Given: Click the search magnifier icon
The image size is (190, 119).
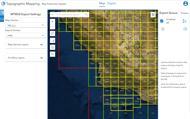Looking at the screenshot, I should point(86,15).
